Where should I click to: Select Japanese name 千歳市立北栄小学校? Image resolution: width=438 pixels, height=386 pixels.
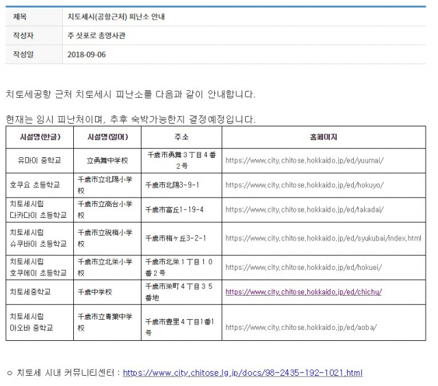tap(105, 267)
